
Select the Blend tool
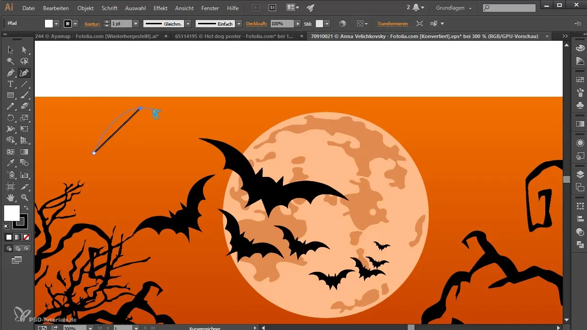coord(24,163)
